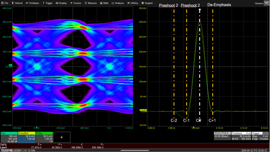Open the Support menu
Image resolution: width=270 pixels, height=152 pixels.
(x=147, y=3)
